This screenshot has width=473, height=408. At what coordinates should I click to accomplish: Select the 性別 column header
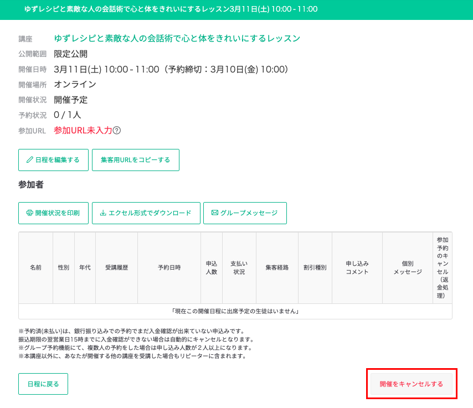click(x=64, y=267)
